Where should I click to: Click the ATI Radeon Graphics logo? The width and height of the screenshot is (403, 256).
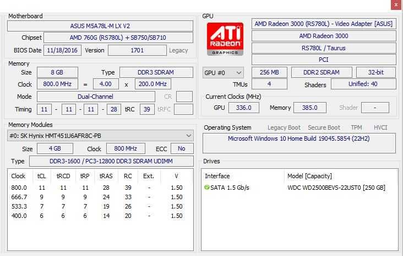click(x=225, y=39)
